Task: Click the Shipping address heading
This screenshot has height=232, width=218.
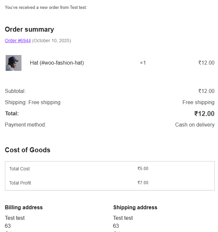Action: point(135,207)
